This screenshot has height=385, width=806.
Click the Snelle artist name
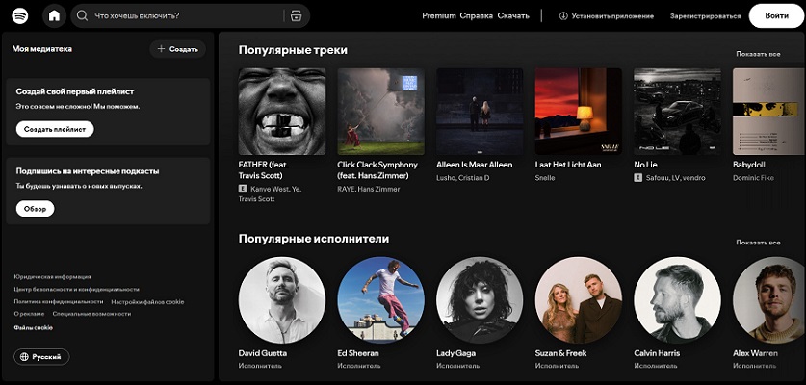pos(545,178)
